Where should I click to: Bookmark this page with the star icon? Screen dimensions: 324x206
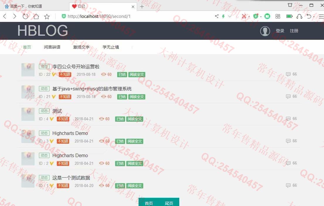(x=47, y=16)
